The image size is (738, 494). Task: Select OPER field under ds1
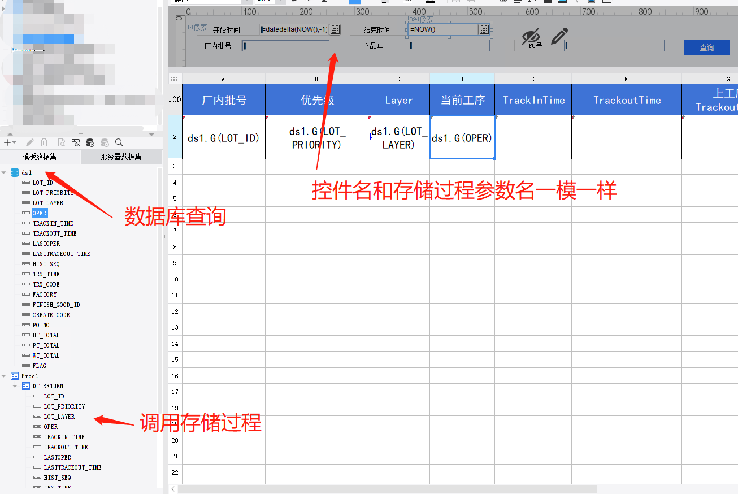[x=40, y=213]
